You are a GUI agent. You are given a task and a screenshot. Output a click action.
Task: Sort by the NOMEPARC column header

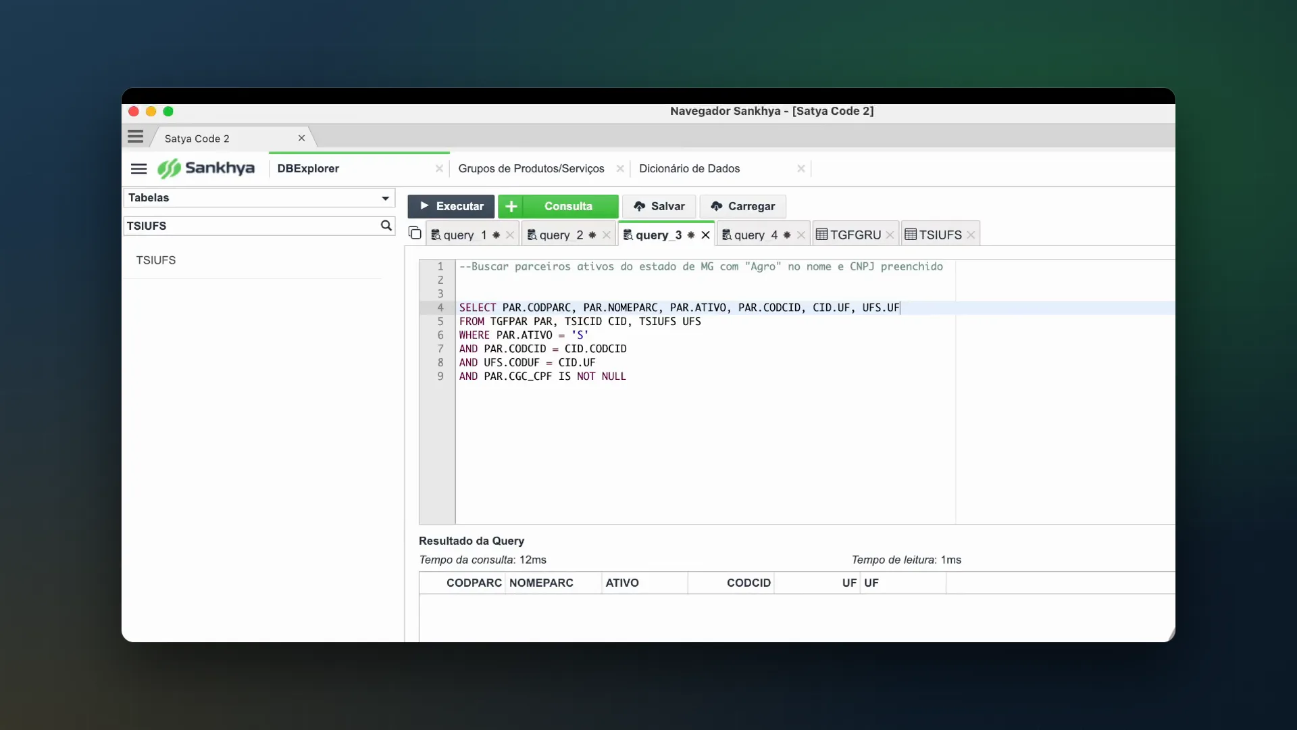(541, 583)
